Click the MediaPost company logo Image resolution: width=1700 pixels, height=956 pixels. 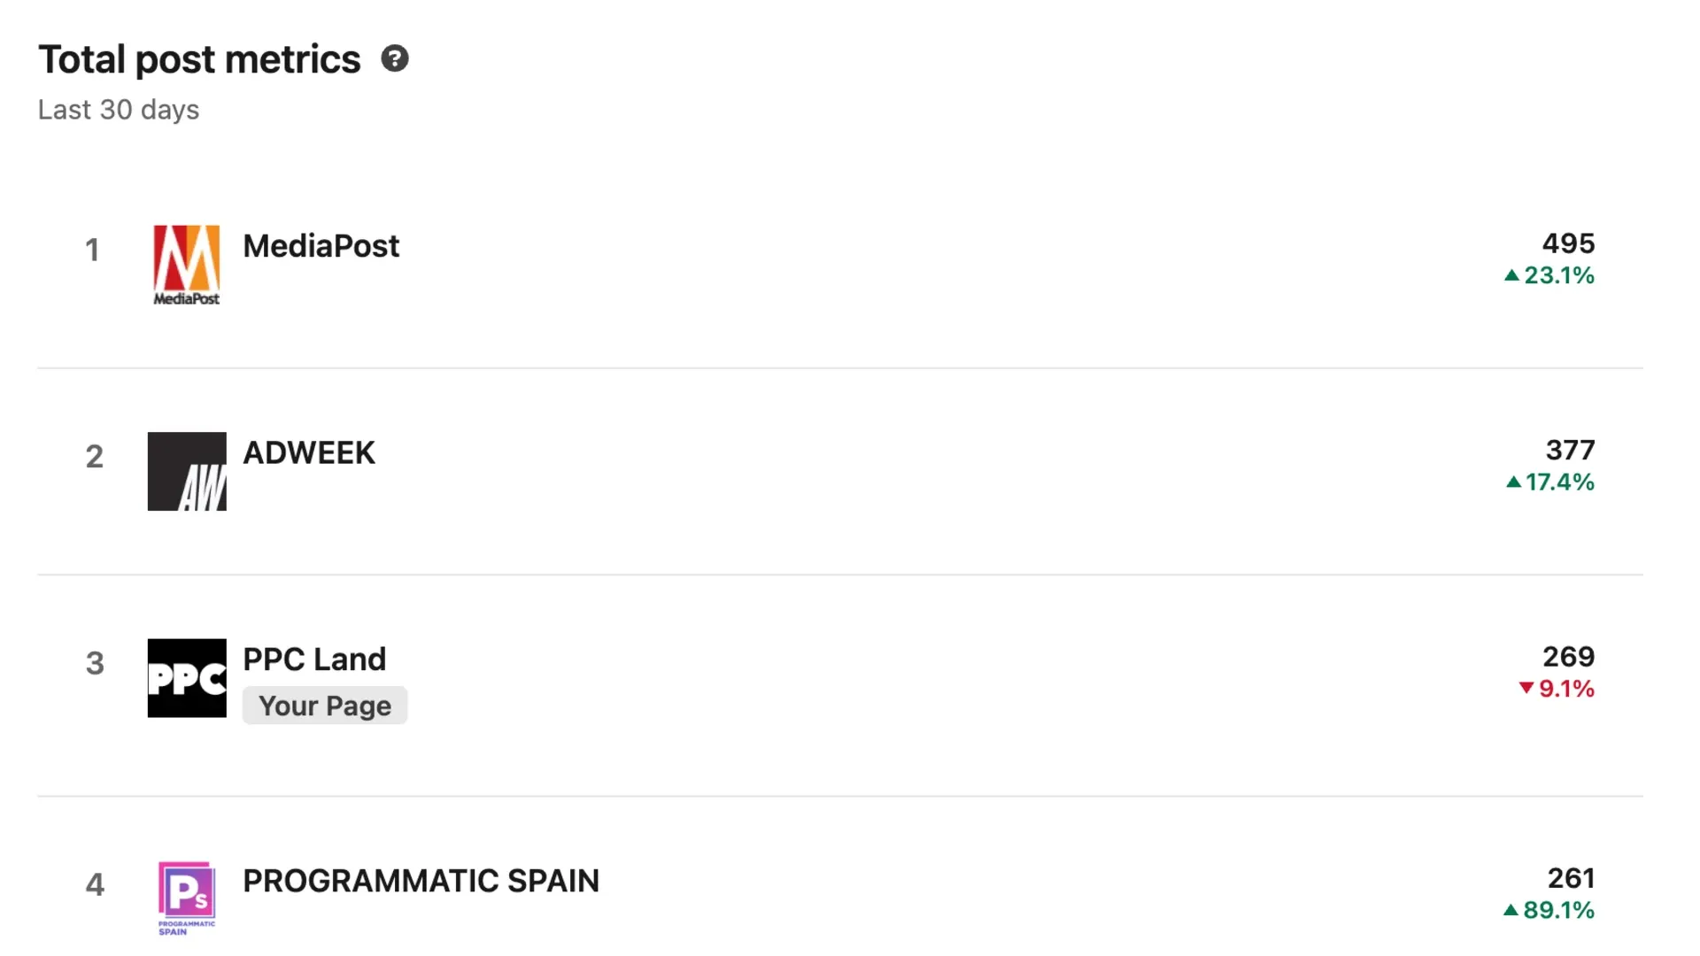pos(186,265)
